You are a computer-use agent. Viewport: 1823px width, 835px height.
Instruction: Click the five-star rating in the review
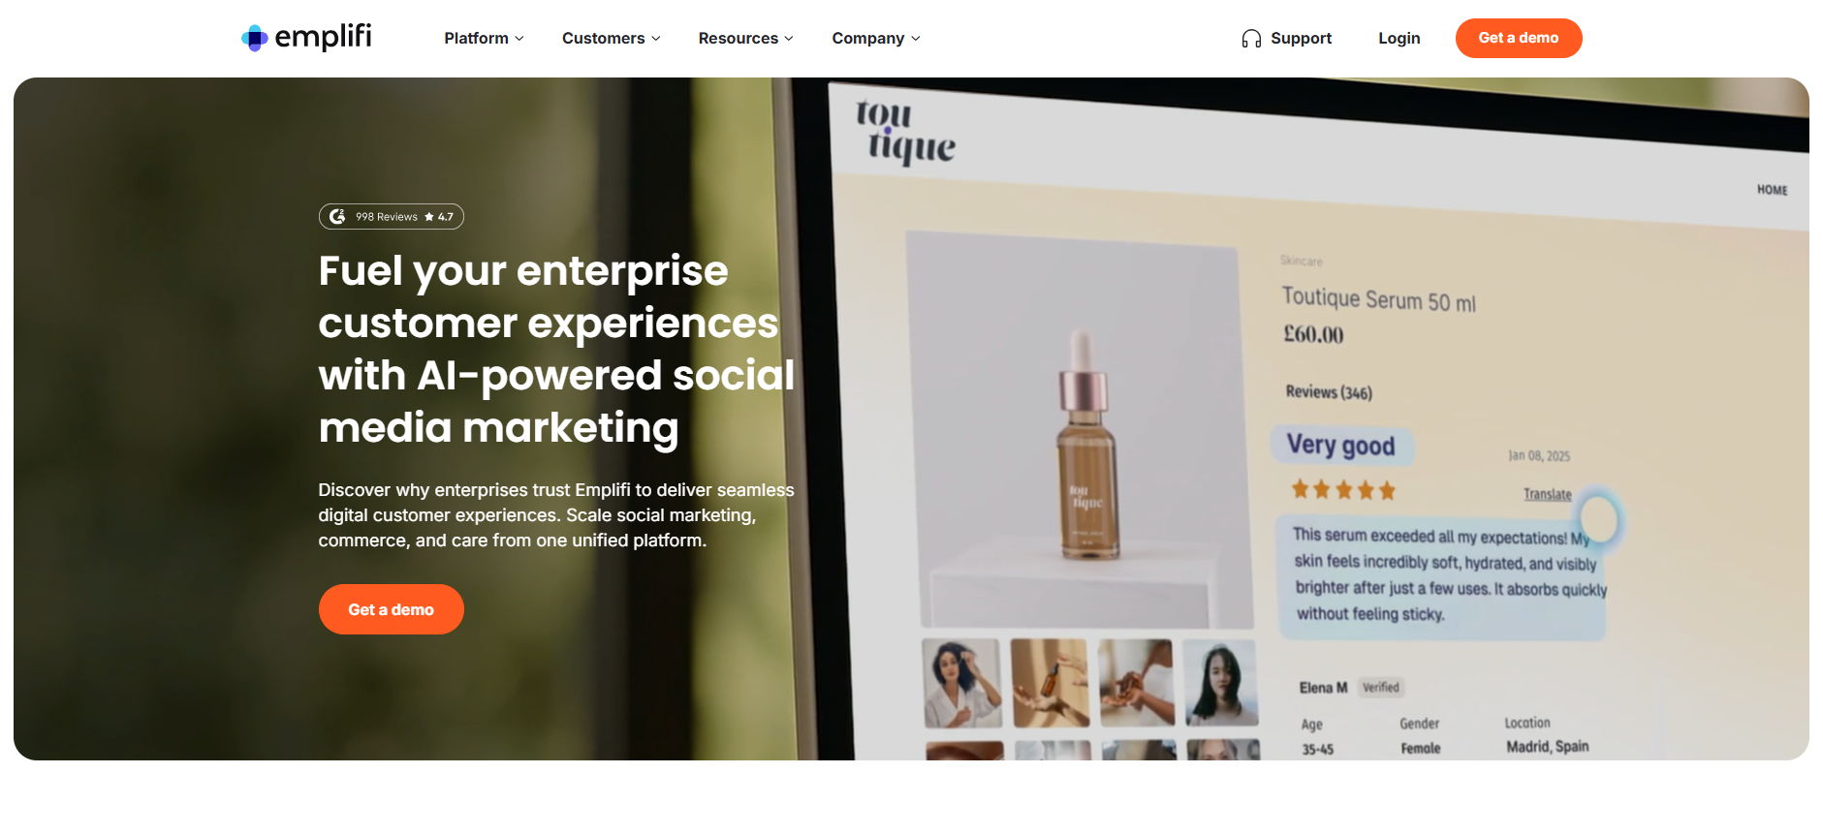point(1343,490)
